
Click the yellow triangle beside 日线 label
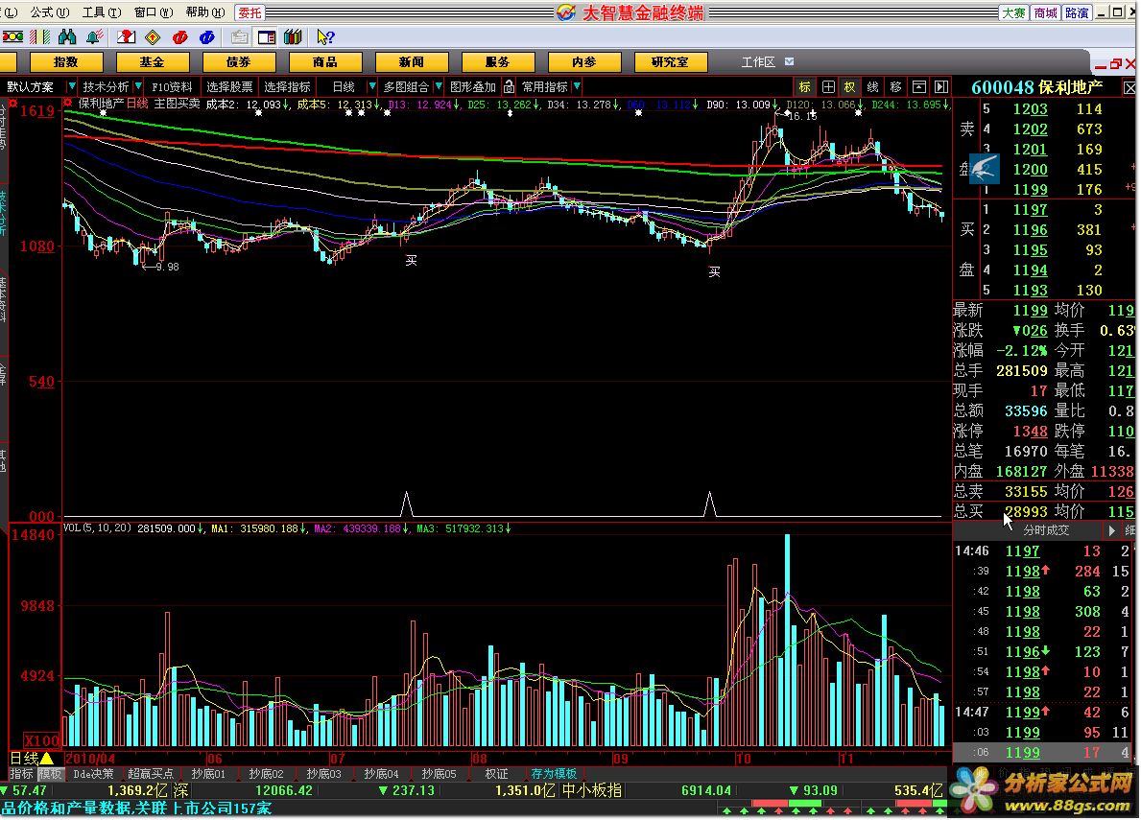point(47,759)
